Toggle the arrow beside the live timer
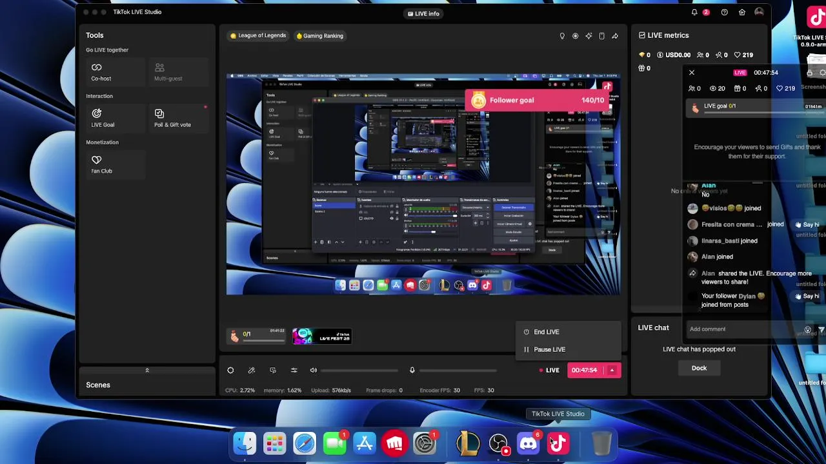The height and width of the screenshot is (464, 826). pyautogui.click(x=612, y=370)
